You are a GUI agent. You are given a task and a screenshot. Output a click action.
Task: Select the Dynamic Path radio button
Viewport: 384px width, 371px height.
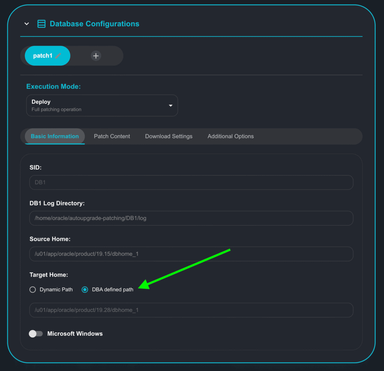pos(33,290)
